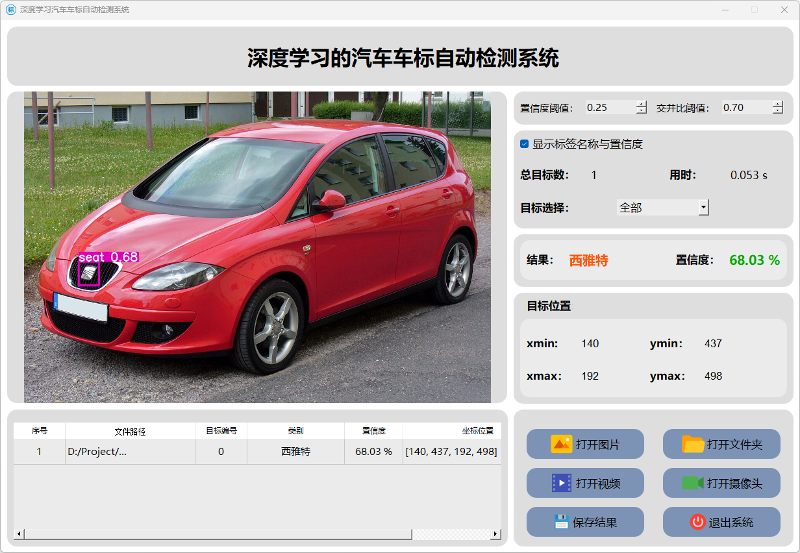Click the red power icon on 退出系统
The image size is (800, 553).
697,522
